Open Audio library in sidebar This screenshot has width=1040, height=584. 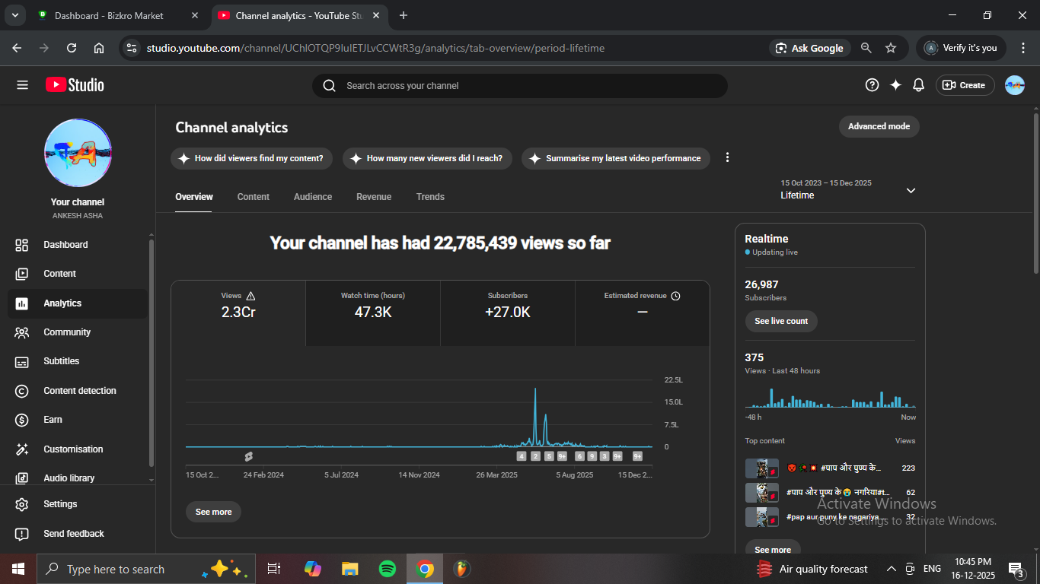pos(69,478)
